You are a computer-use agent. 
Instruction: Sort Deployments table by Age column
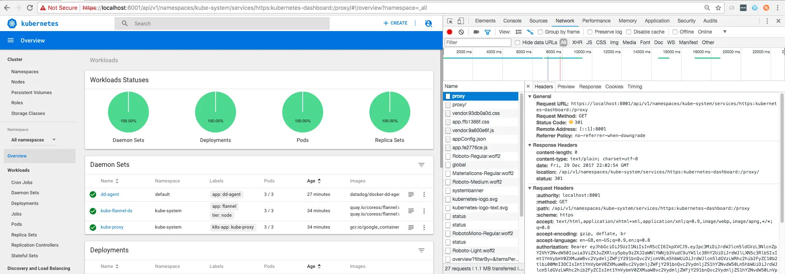point(314,266)
